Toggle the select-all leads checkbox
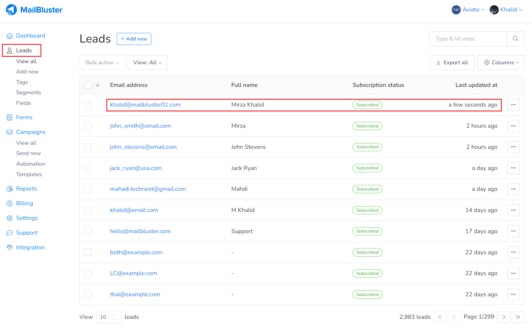The height and width of the screenshot is (330, 532). coord(88,85)
